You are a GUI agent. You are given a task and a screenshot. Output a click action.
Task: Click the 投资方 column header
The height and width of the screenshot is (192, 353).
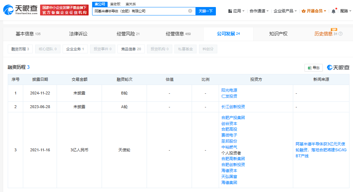(x=256, y=79)
